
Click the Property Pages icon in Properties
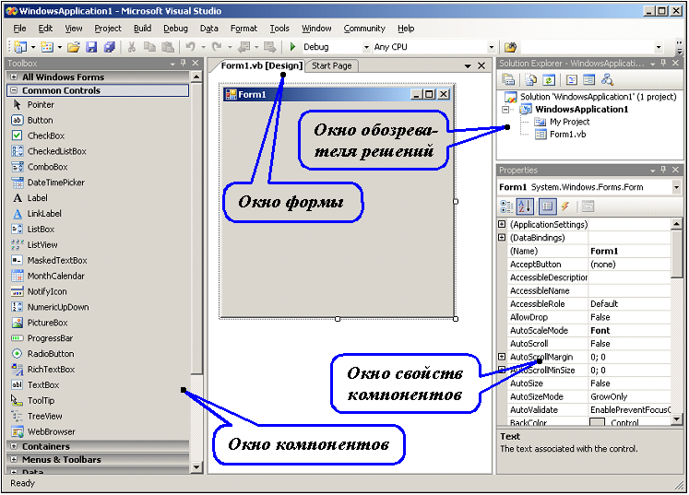tap(588, 206)
